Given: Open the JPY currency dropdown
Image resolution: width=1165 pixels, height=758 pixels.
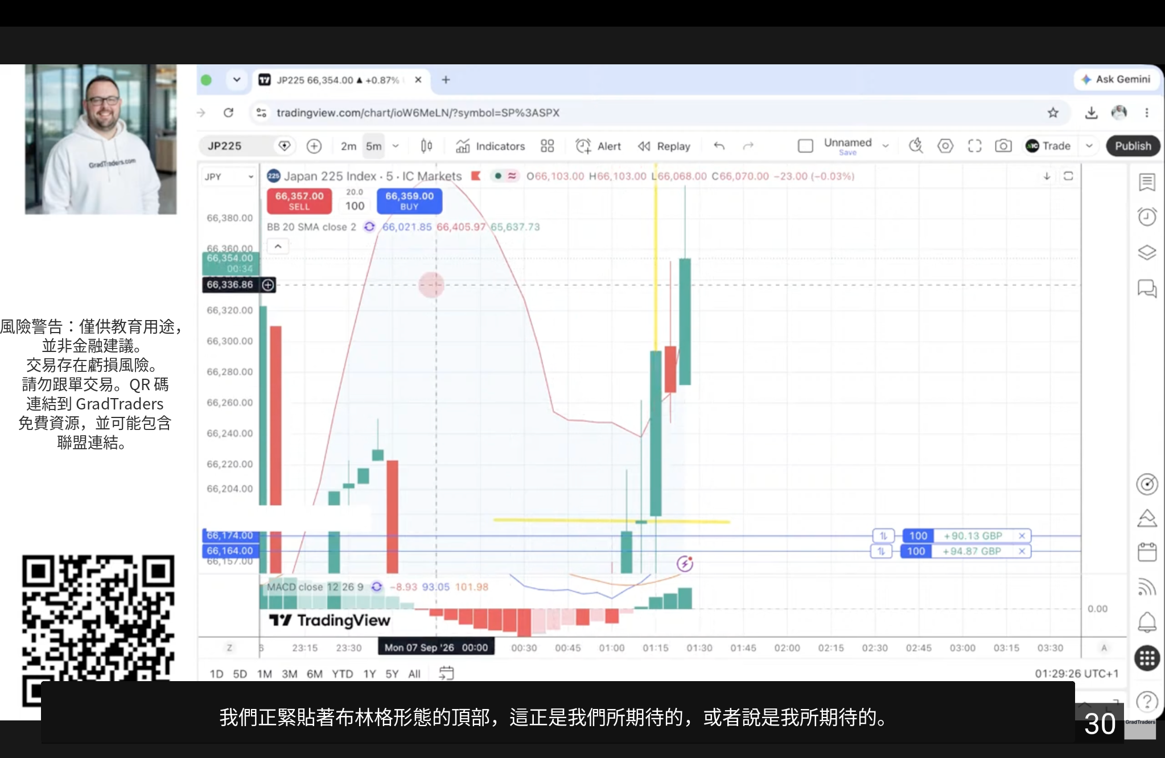Looking at the screenshot, I should (x=229, y=177).
